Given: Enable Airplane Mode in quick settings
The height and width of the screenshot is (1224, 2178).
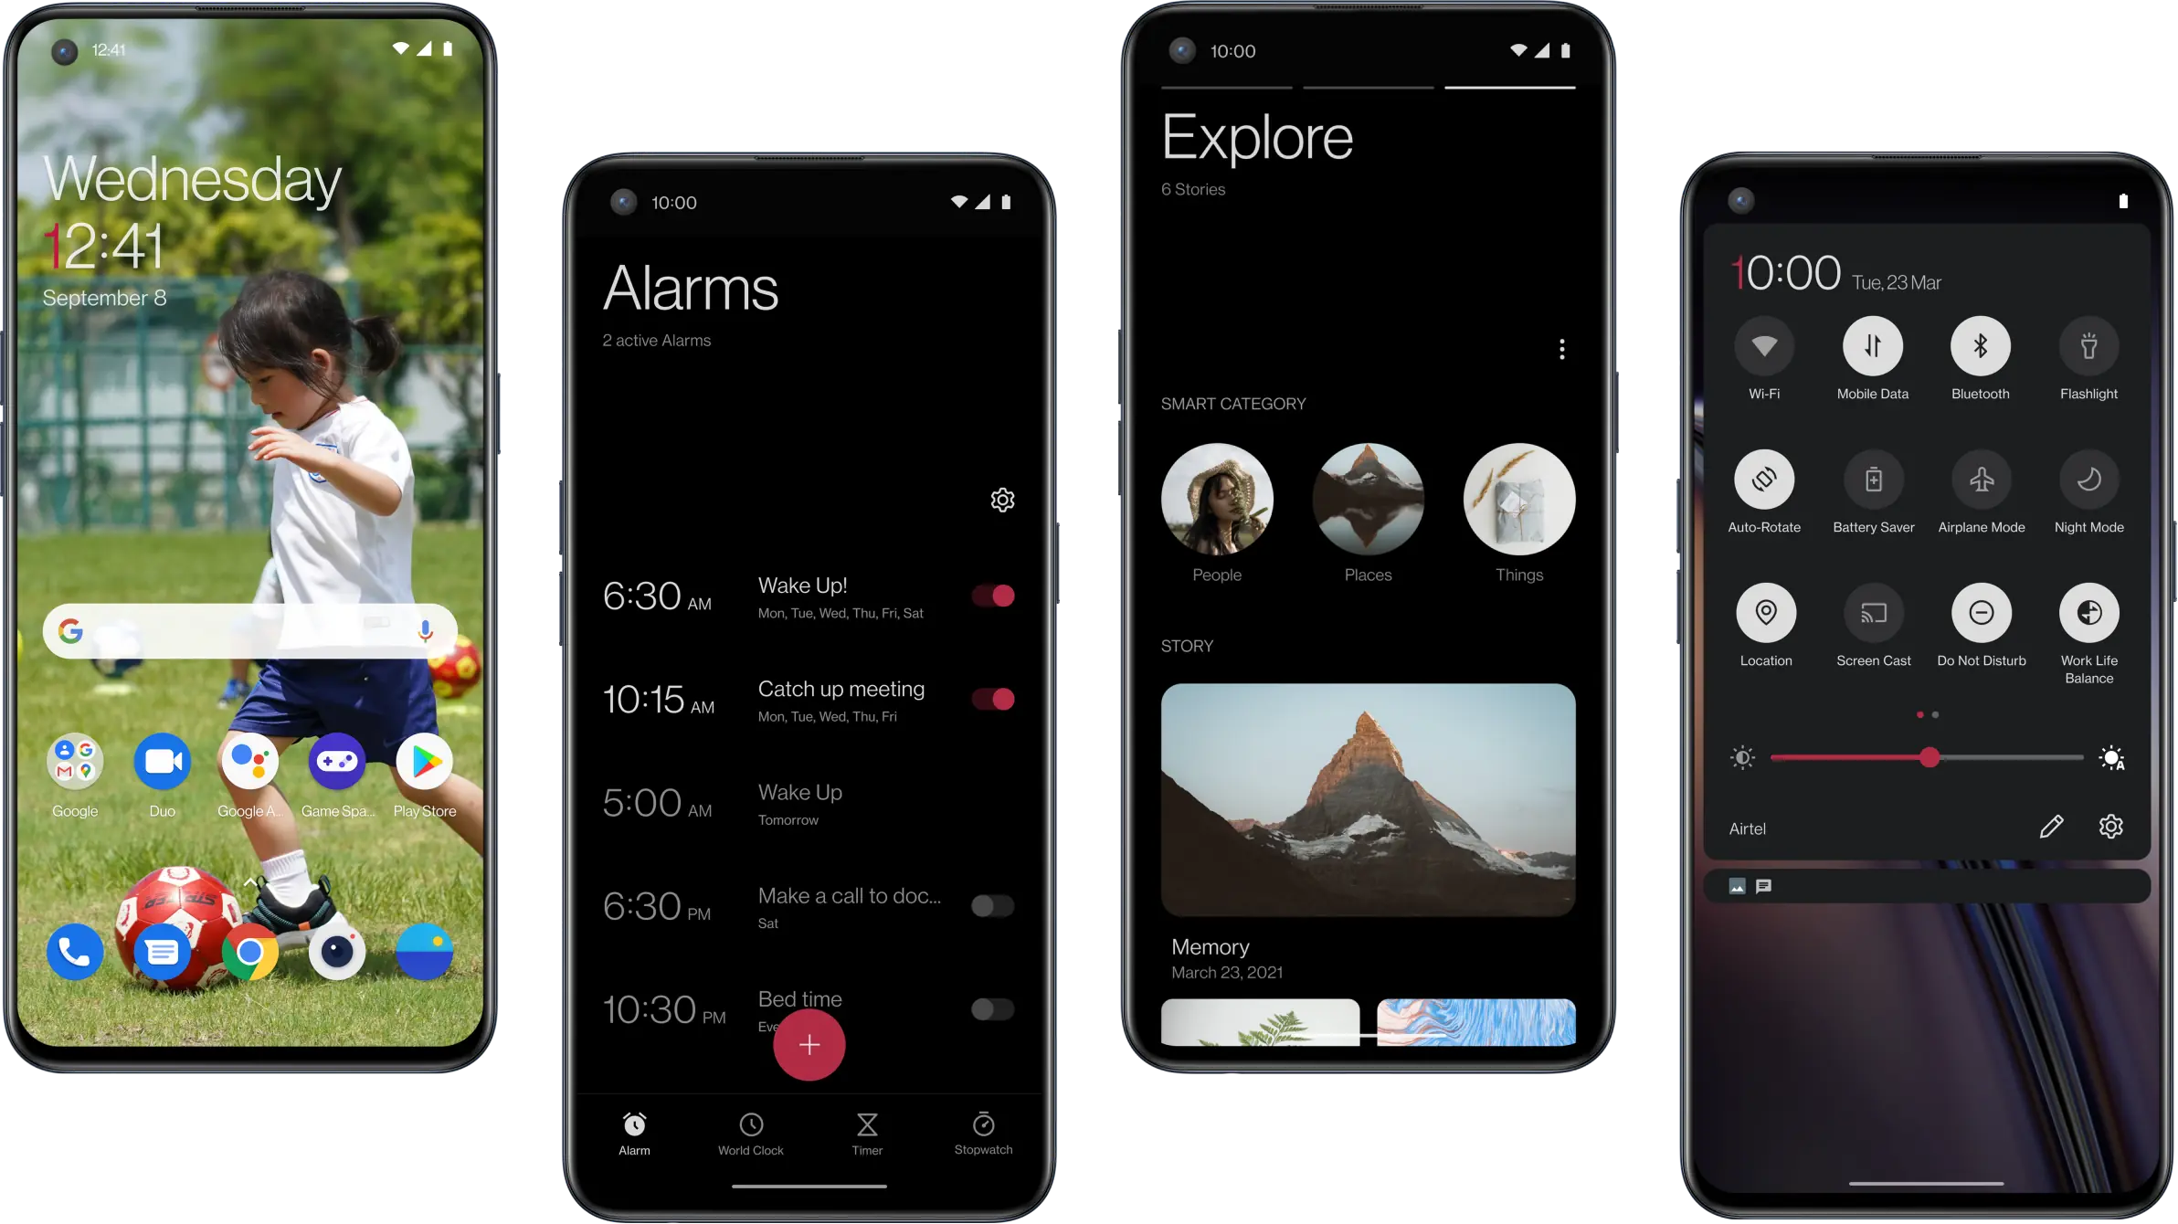Looking at the screenshot, I should coord(1978,479).
